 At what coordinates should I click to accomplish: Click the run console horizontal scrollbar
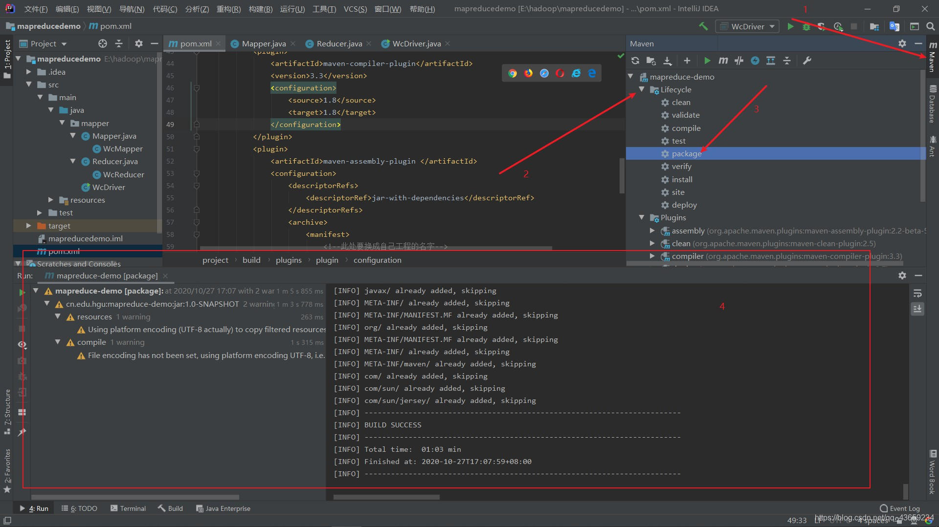coord(386,497)
